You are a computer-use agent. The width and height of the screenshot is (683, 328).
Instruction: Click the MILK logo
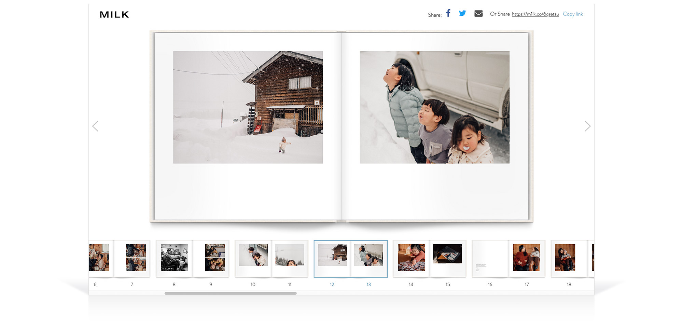point(114,14)
